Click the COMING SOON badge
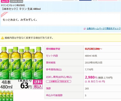121x101 pixels. point(17,1)
